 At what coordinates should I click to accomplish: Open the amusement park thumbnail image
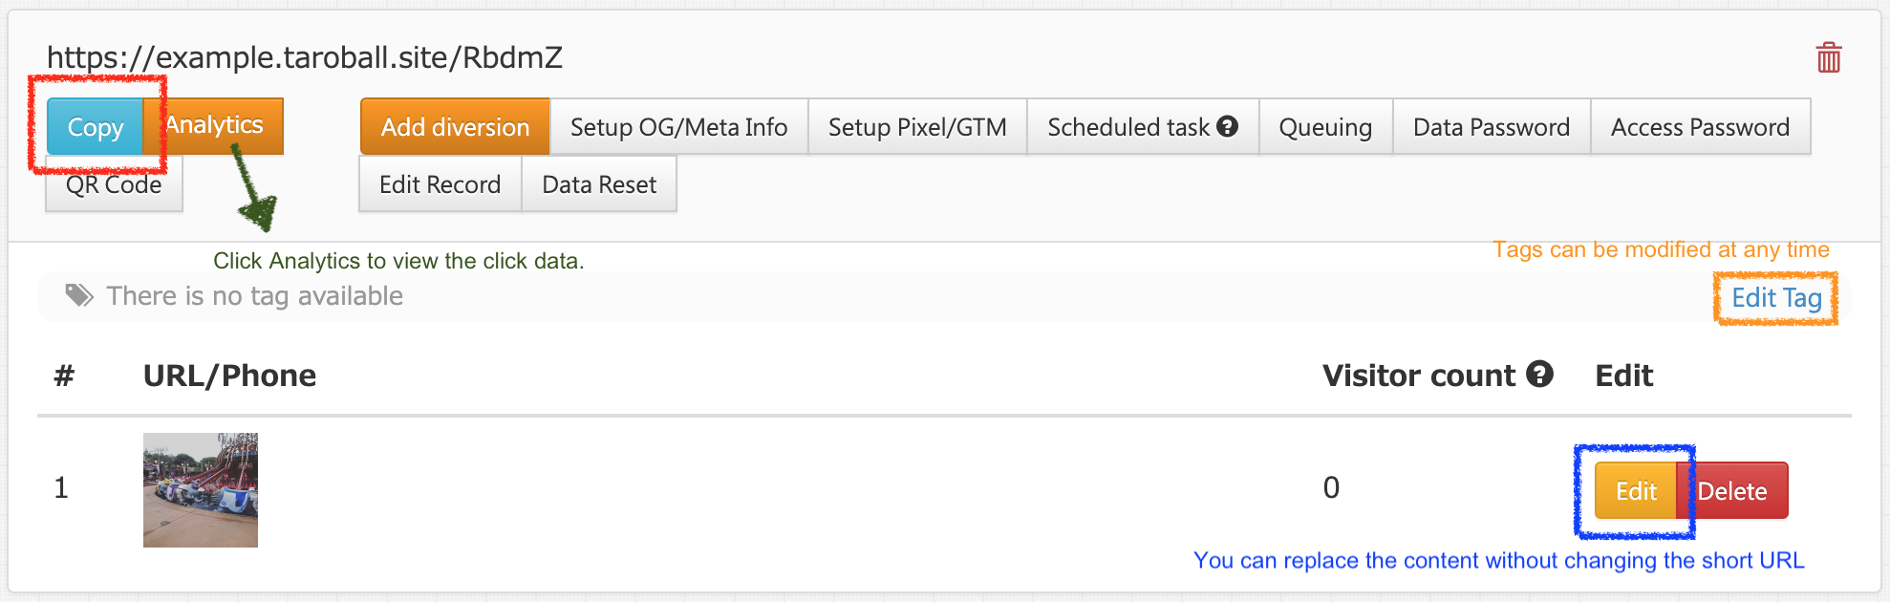click(201, 490)
